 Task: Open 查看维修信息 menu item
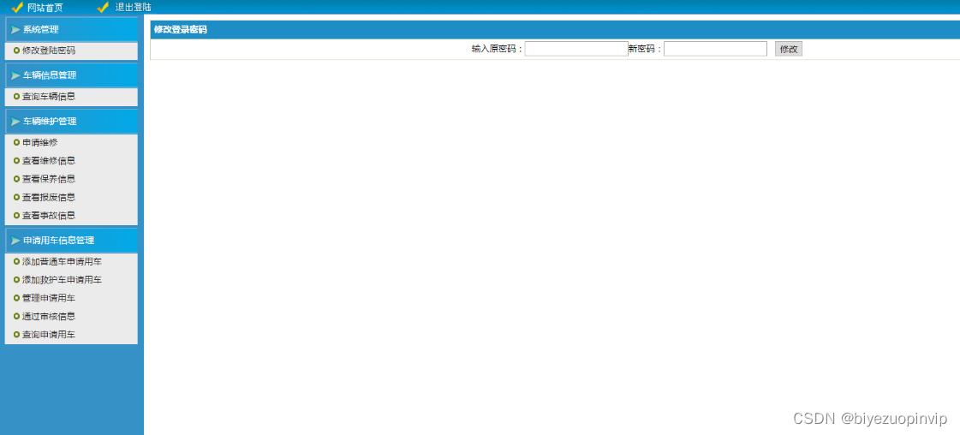[x=49, y=161]
